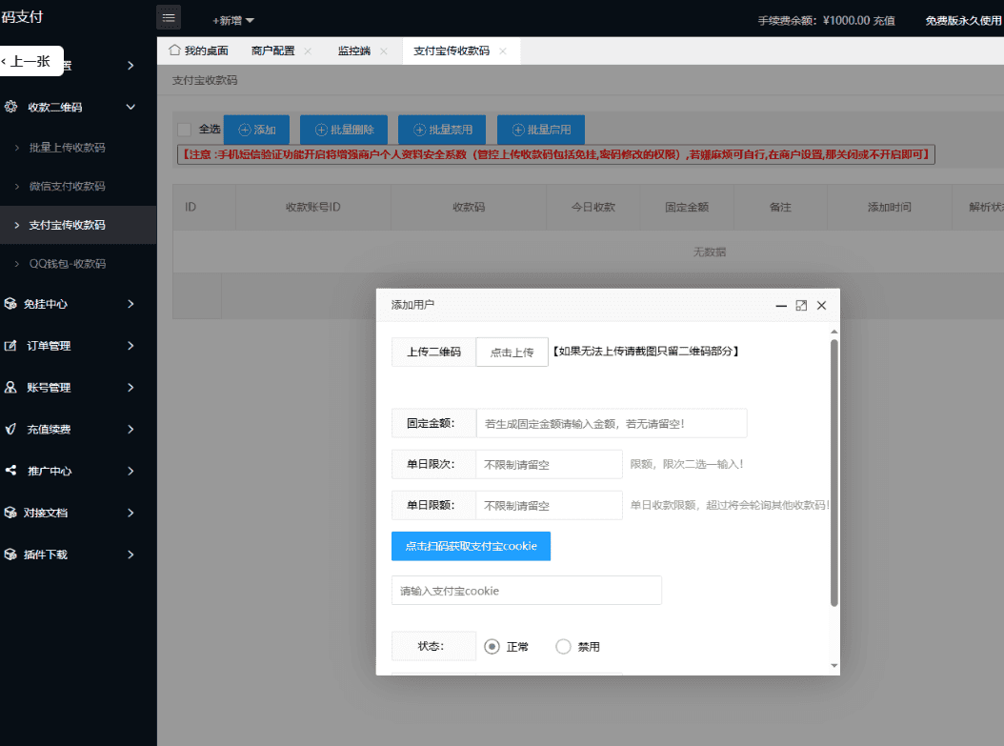The image size is (1004, 746).
Task: Click the 账号管理 user icon
Action: click(10, 388)
